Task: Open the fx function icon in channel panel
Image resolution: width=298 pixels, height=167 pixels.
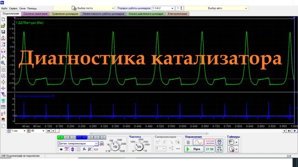Action: [84, 149]
